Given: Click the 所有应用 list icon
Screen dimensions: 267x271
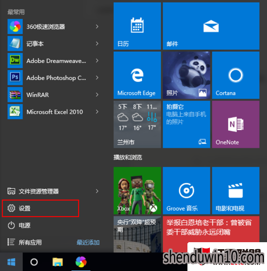Looking at the screenshot, I should [11, 242].
